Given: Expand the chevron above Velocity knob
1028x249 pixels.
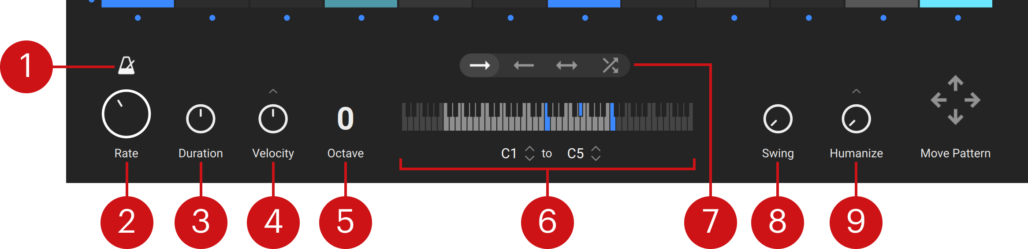Looking at the screenshot, I should [x=273, y=92].
